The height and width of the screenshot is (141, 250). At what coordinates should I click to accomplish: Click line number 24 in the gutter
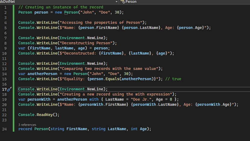pos(5,129)
